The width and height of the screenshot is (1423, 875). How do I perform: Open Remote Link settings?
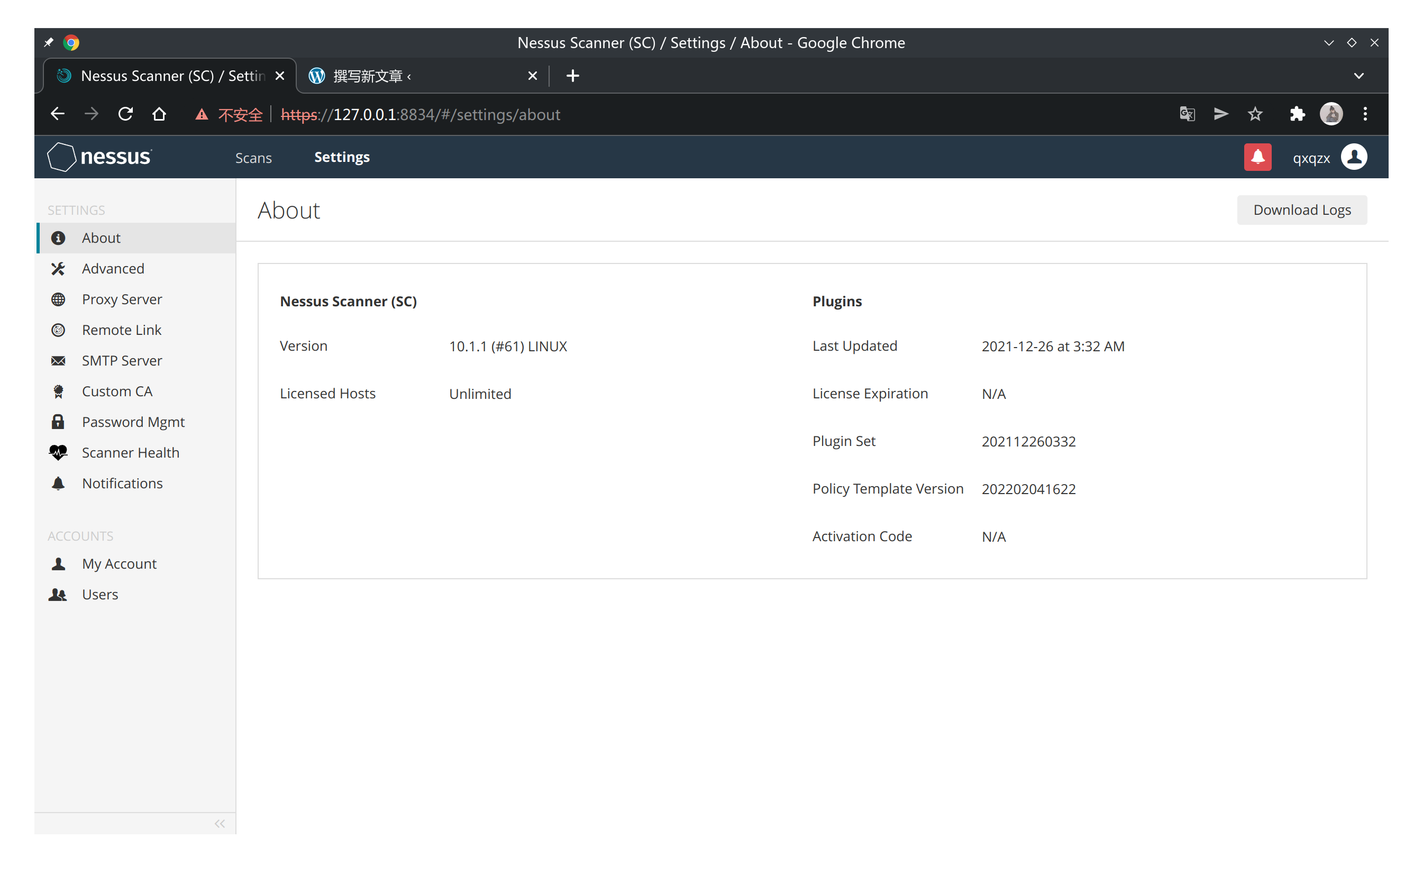136,330
